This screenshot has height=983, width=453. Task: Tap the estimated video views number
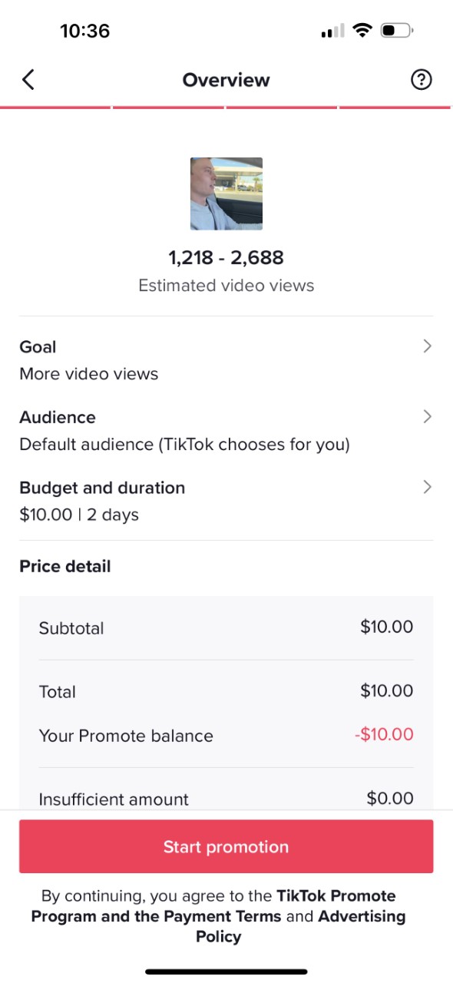click(226, 257)
